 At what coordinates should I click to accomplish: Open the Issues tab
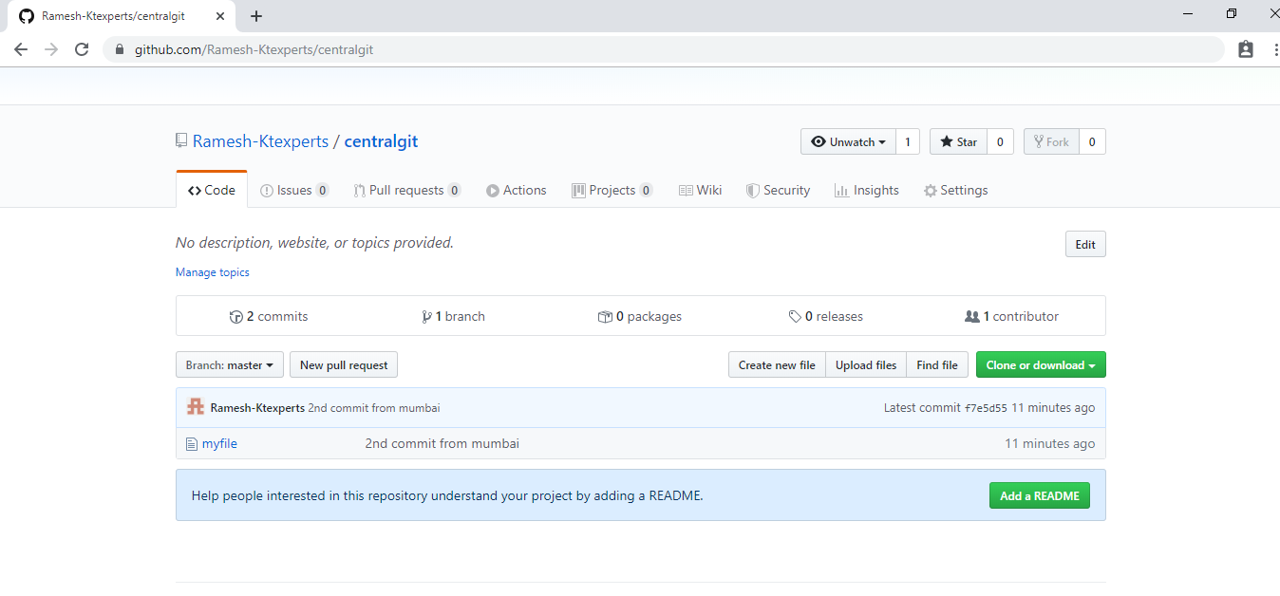pos(294,190)
